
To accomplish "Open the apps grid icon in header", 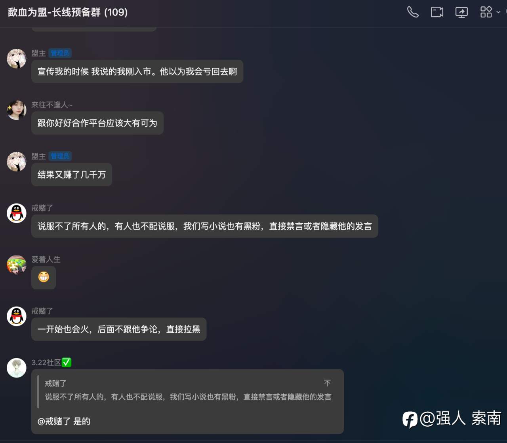I will 486,12.
